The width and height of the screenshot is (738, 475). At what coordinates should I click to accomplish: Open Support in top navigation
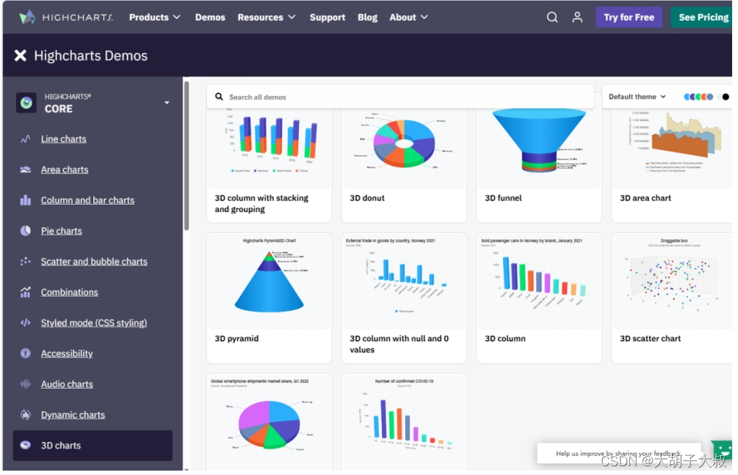coord(327,18)
